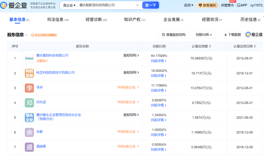This screenshot has height=155, width=264.
Task: Open 股权结构 for 林芝利创信息技术有限公司
Action: point(131,73)
